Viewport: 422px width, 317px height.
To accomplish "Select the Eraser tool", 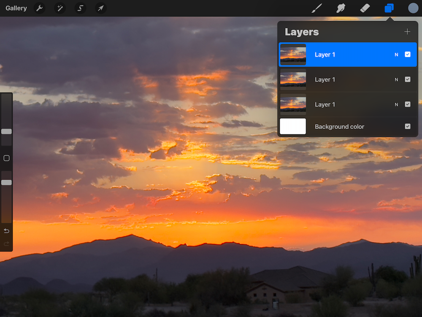I will tap(365, 8).
